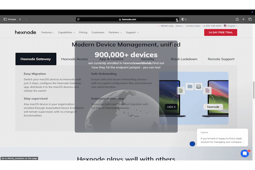Viewport: 255px width, 170px height.
Task: Expand the Demo dropdown
Action: (180, 26)
